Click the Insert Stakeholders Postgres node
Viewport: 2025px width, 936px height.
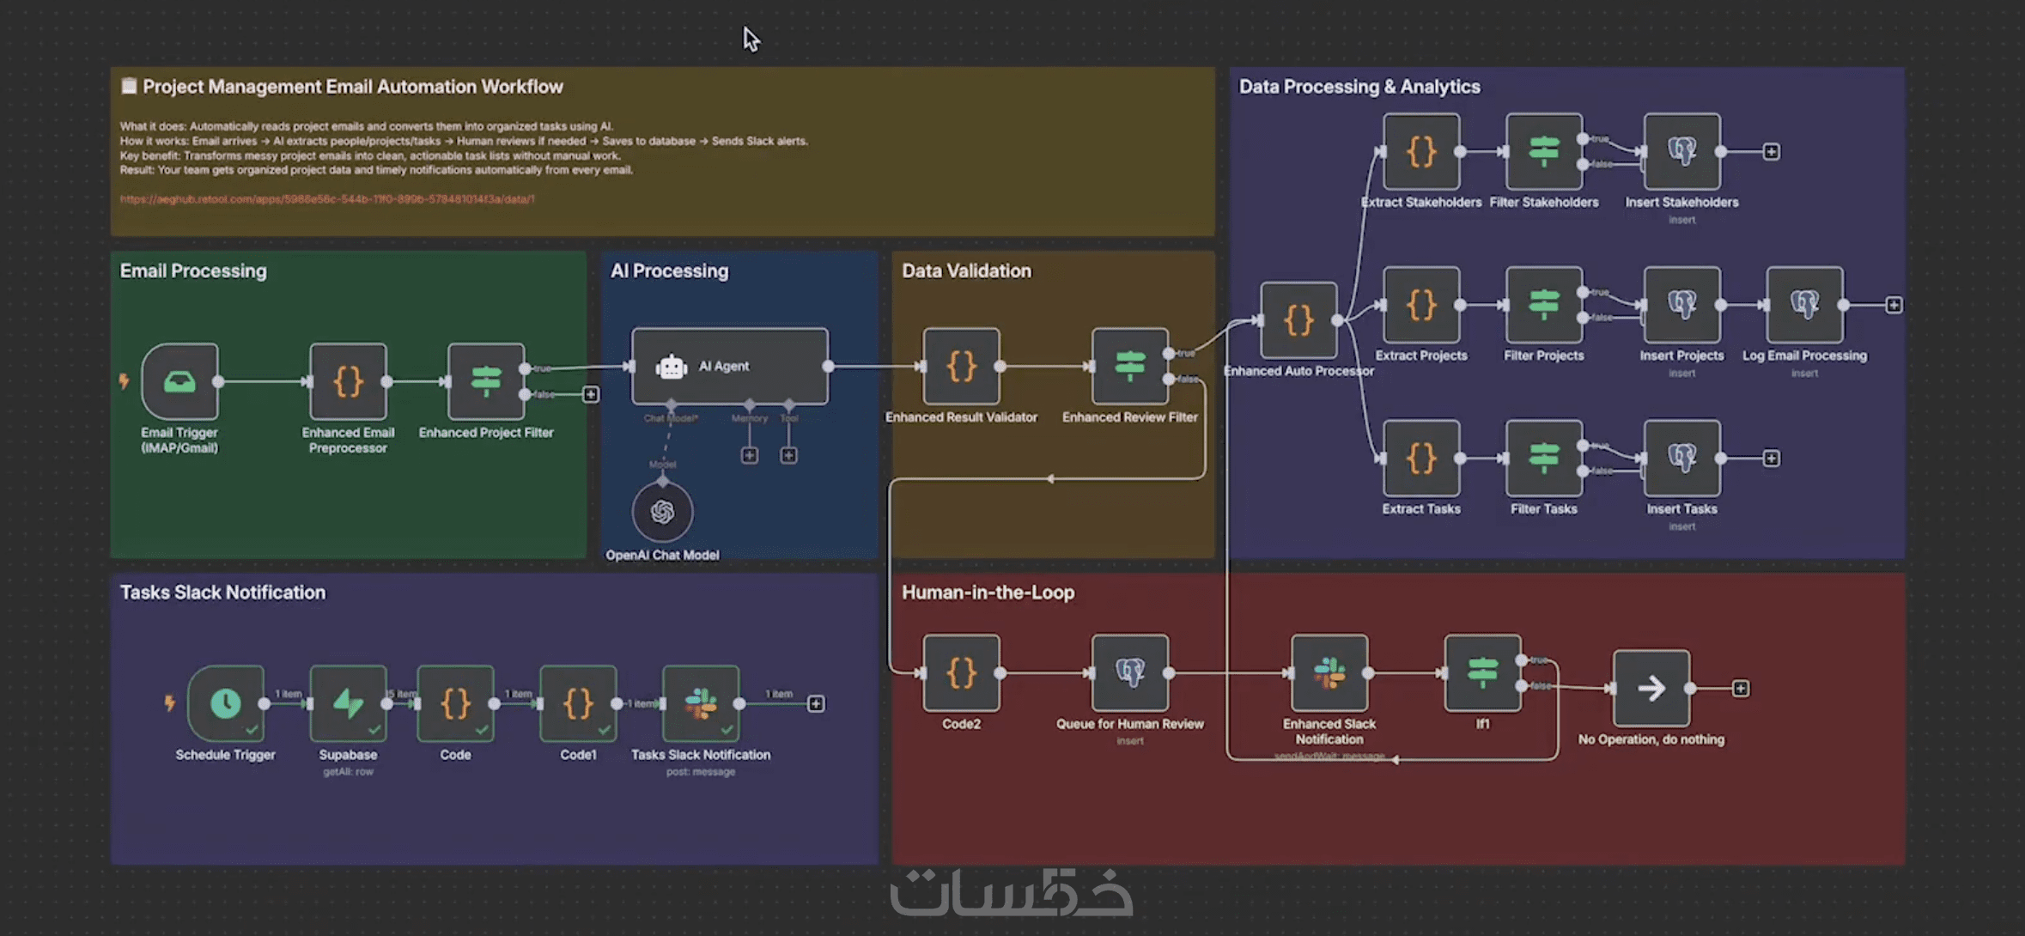coord(1681,151)
